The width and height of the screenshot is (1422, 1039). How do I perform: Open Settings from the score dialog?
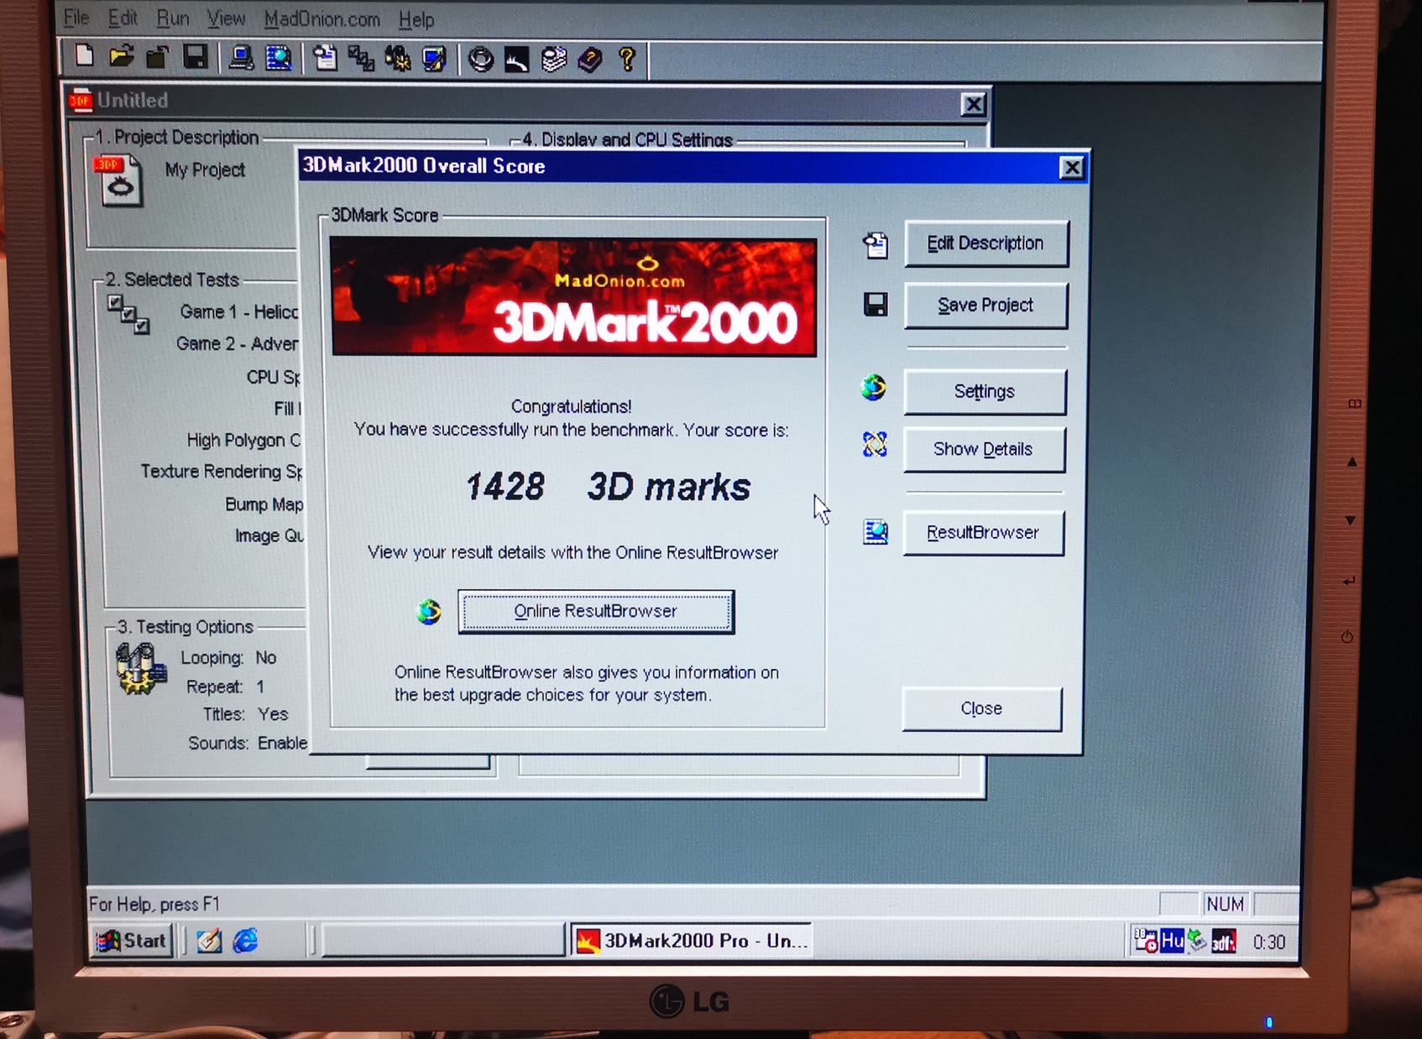pyautogui.click(x=985, y=392)
